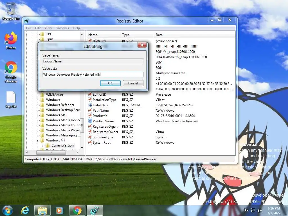Select the Windows Desktop Search key
Screen dimensions: 288x216
click(x=63, y=110)
